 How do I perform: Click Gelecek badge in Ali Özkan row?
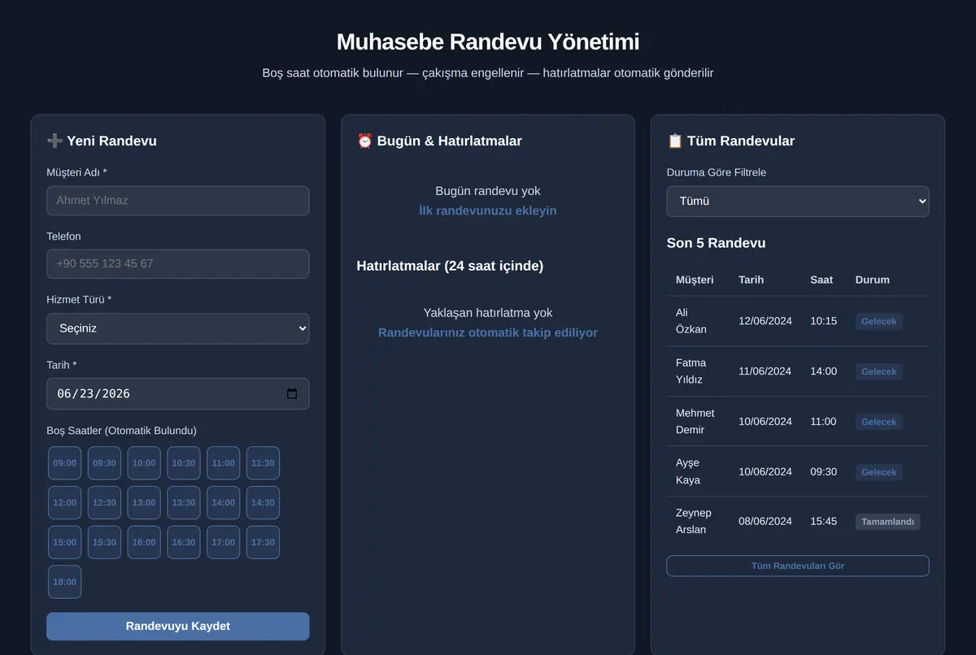(878, 321)
